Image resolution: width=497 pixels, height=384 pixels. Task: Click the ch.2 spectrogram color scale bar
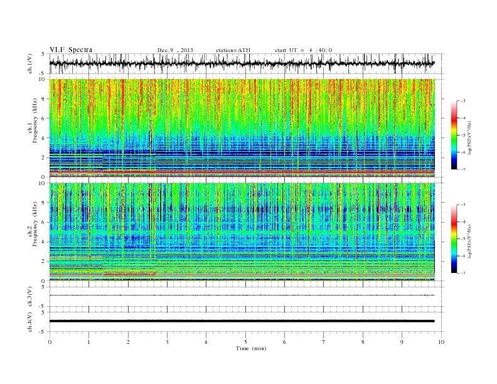pos(454,238)
